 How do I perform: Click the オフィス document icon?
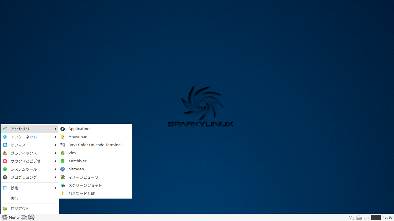pyautogui.click(x=5, y=145)
